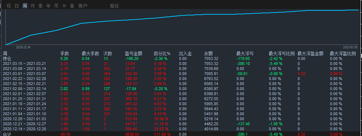Click the 最大浮亏比例 column header

[x=282, y=54]
